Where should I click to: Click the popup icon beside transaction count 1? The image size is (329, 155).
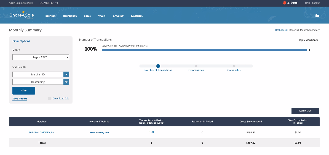[153, 132]
